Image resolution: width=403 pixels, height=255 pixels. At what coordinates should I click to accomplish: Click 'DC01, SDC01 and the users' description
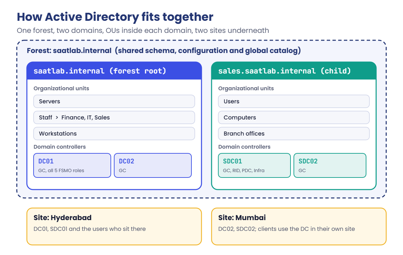pyautogui.click(x=90, y=229)
